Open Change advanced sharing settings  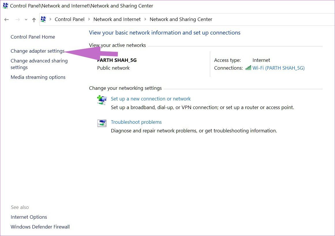39,64
